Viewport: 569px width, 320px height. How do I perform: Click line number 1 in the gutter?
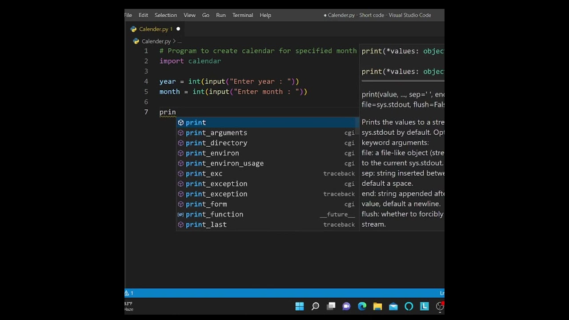146,51
